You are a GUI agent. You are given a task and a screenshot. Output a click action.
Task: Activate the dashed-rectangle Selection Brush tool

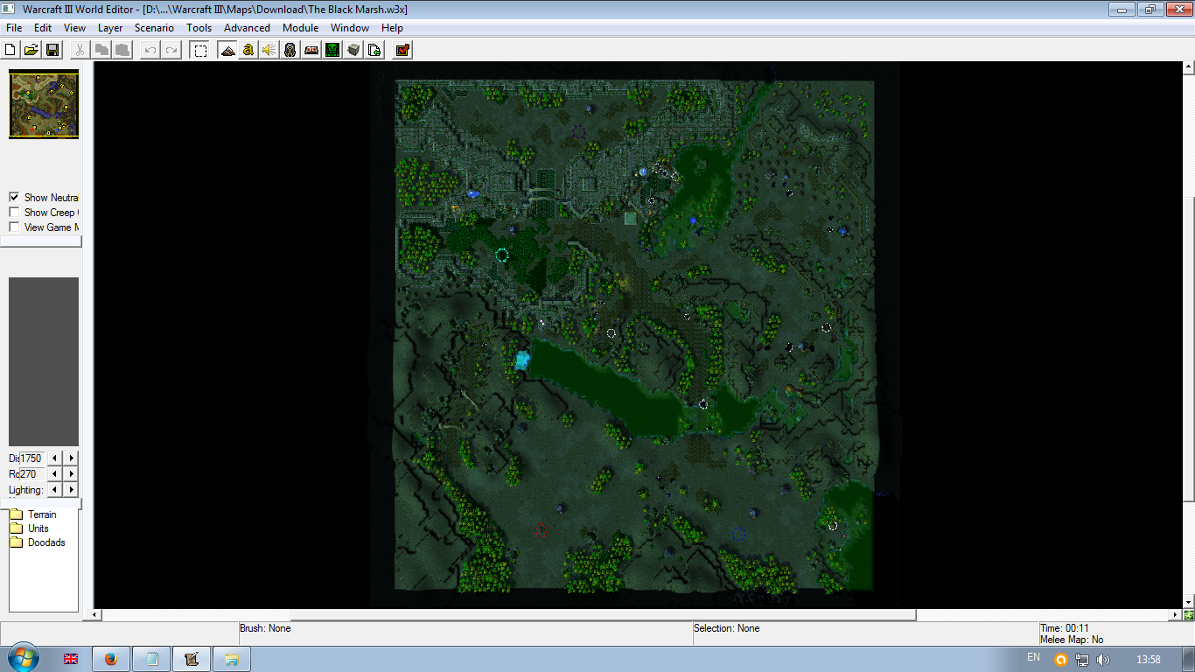coord(200,50)
